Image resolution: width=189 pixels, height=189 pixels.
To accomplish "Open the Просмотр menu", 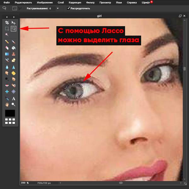I will tap(105, 3).
